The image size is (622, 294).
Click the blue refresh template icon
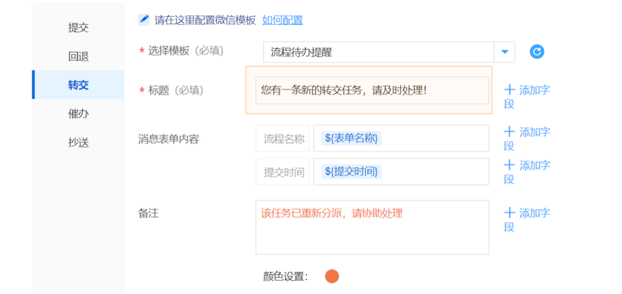point(537,52)
